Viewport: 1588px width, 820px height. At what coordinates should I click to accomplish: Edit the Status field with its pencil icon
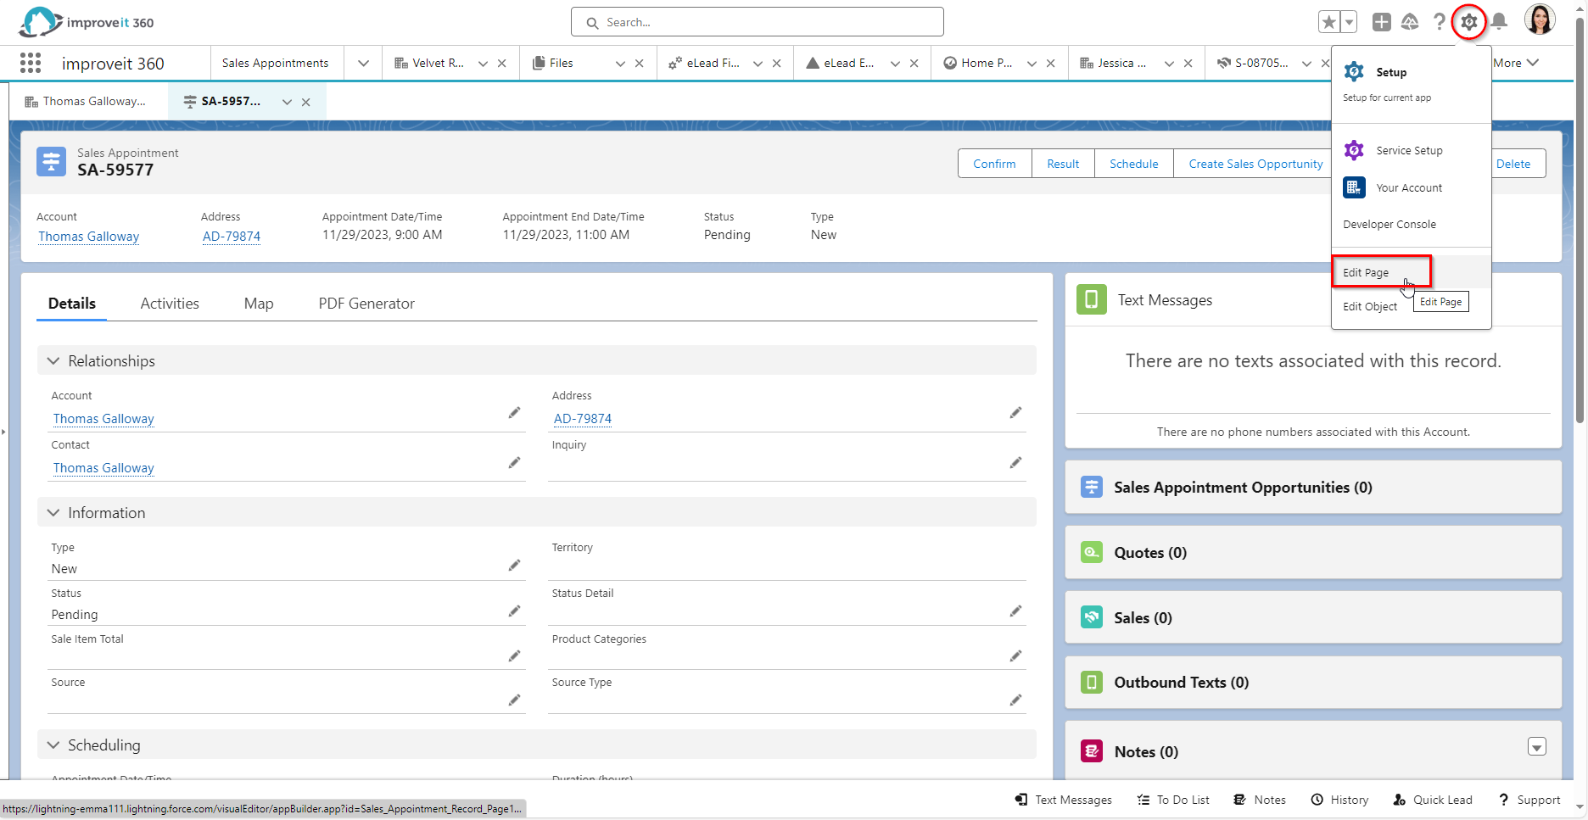coord(514,611)
